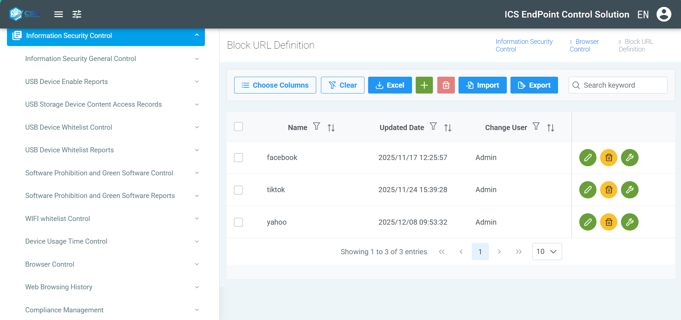Toggle the select-all checkbox in table header
681x320 pixels.
point(238,126)
